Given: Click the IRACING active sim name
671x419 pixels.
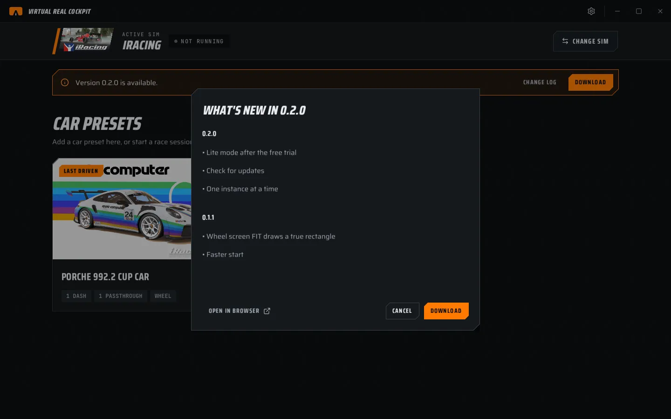Looking at the screenshot, I should coord(142,45).
